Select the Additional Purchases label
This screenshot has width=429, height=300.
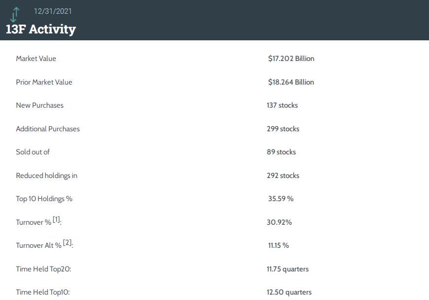48,129
